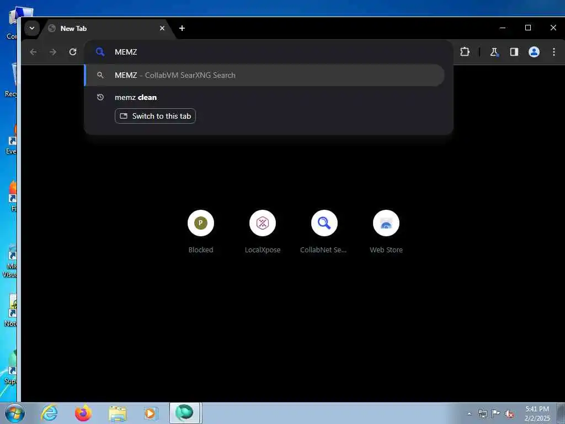This screenshot has width=565, height=424.
Task: Click the Show desktop strip
Action: pyautogui.click(x=561, y=413)
